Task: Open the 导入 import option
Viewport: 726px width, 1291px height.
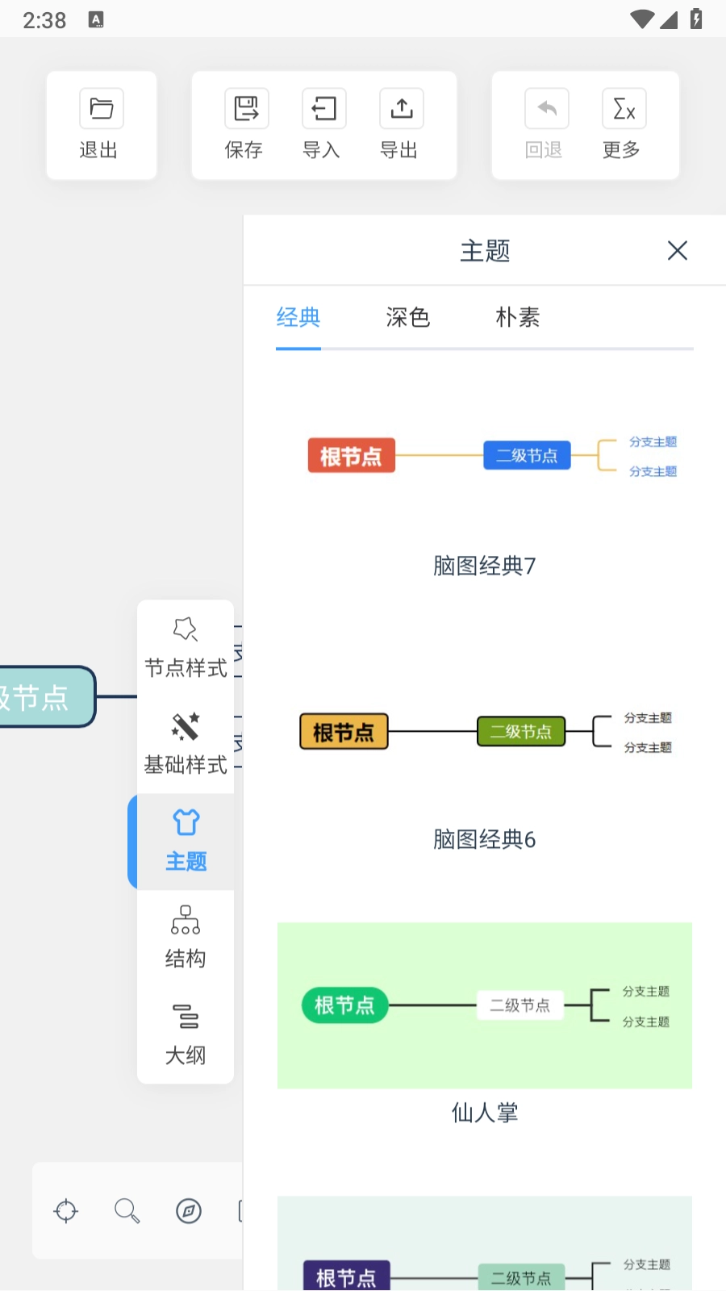Action: click(323, 109)
